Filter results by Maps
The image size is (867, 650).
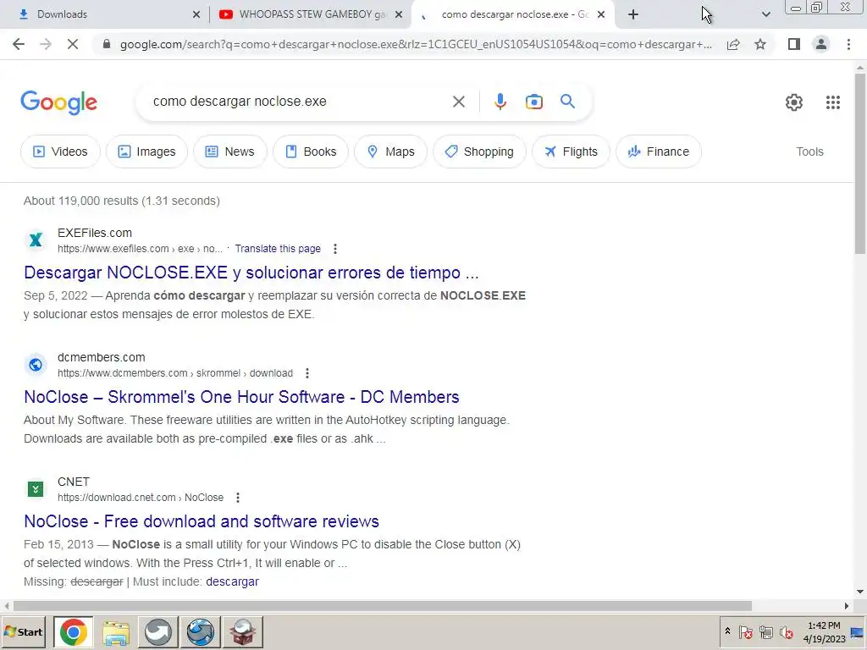(390, 151)
